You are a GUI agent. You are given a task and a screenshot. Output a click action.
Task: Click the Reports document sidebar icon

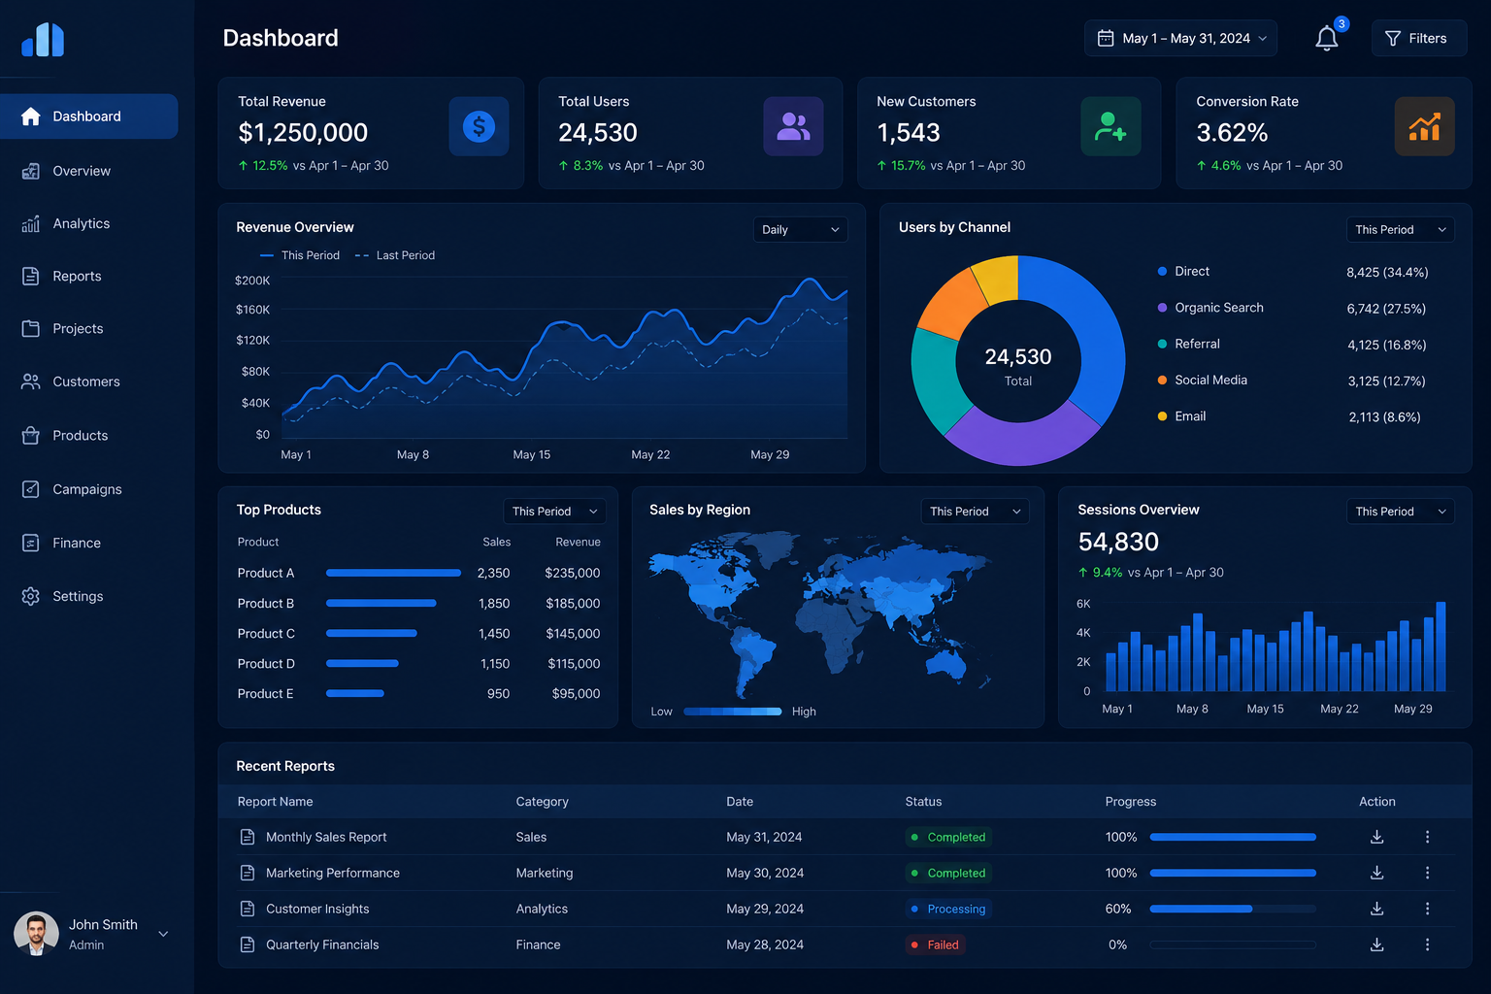[31, 276]
